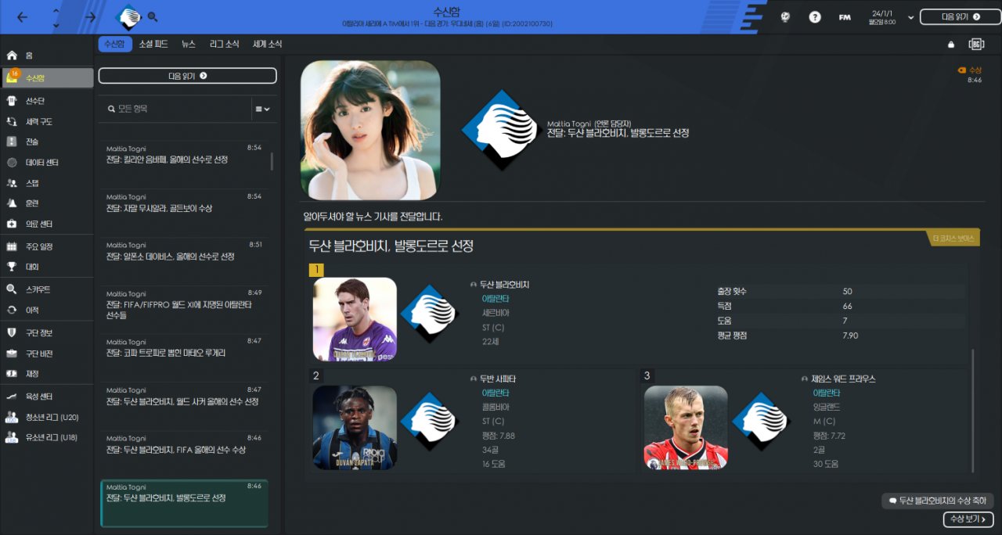Click the top-right 다음 읽기 continue button
1002x535 pixels.
click(x=961, y=16)
